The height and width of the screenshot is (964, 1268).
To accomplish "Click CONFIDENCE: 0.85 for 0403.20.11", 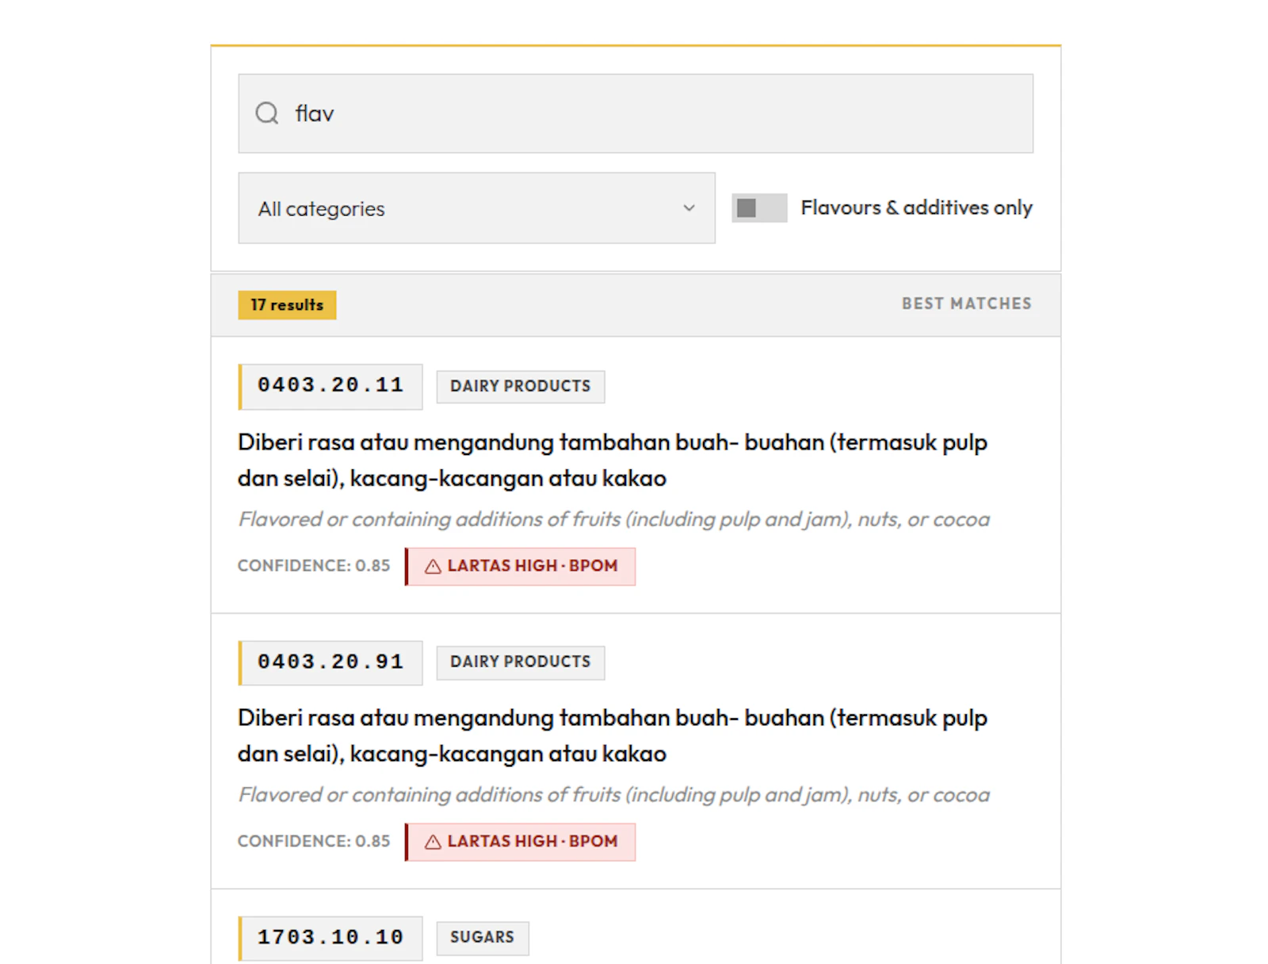I will tap(314, 566).
